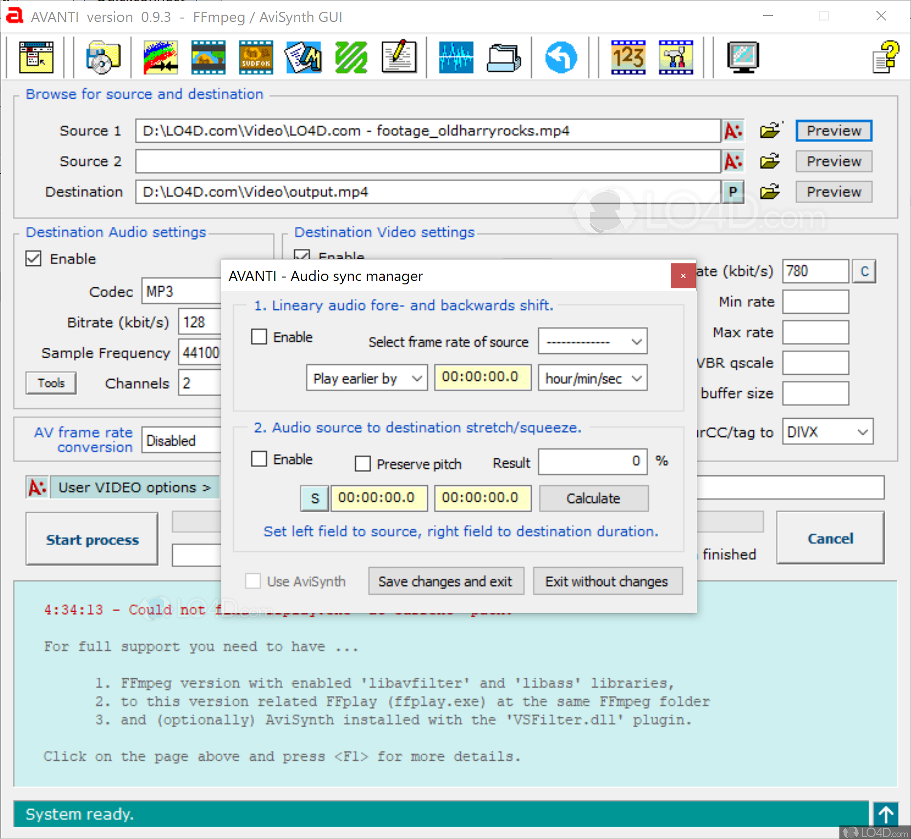Open User VIDEO options menu
The height and width of the screenshot is (839, 911).
pos(135,487)
